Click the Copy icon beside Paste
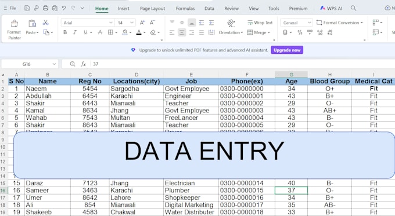Viewport: 395px width, 216px height. [46, 32]
